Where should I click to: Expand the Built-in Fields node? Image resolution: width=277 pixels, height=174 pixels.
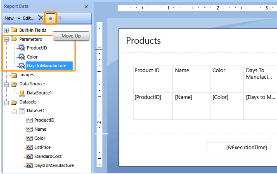click(6, 30)
